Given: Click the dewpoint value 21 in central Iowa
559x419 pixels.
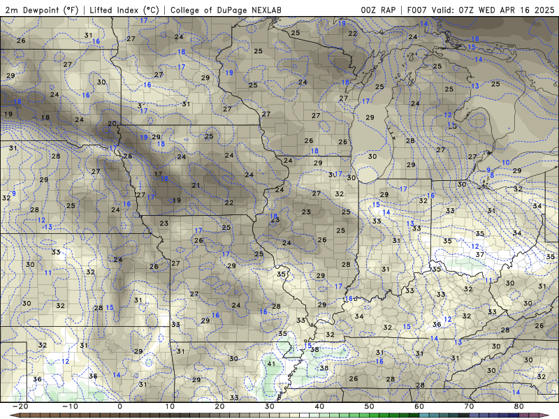Looking at the screenshot, I should (x=196, y=185).
